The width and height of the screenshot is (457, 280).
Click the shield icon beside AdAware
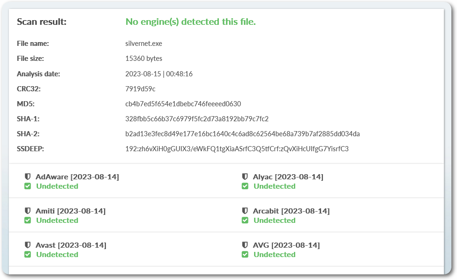click(28, 177)
